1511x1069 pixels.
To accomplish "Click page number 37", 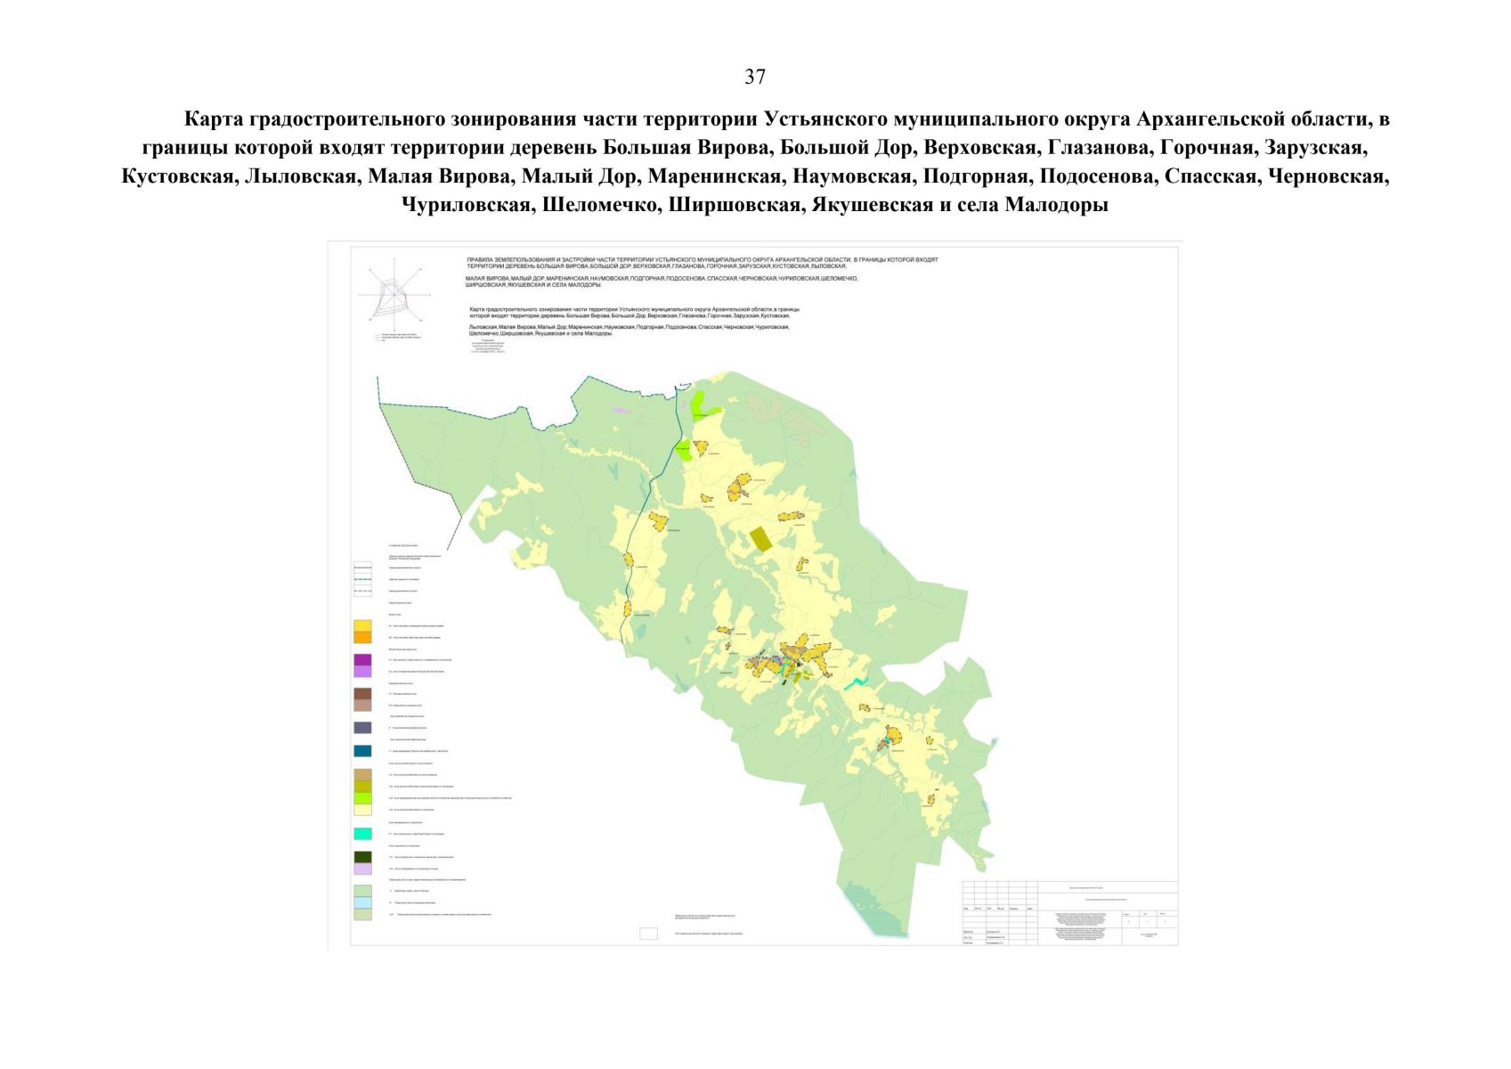I will [755, 78].
